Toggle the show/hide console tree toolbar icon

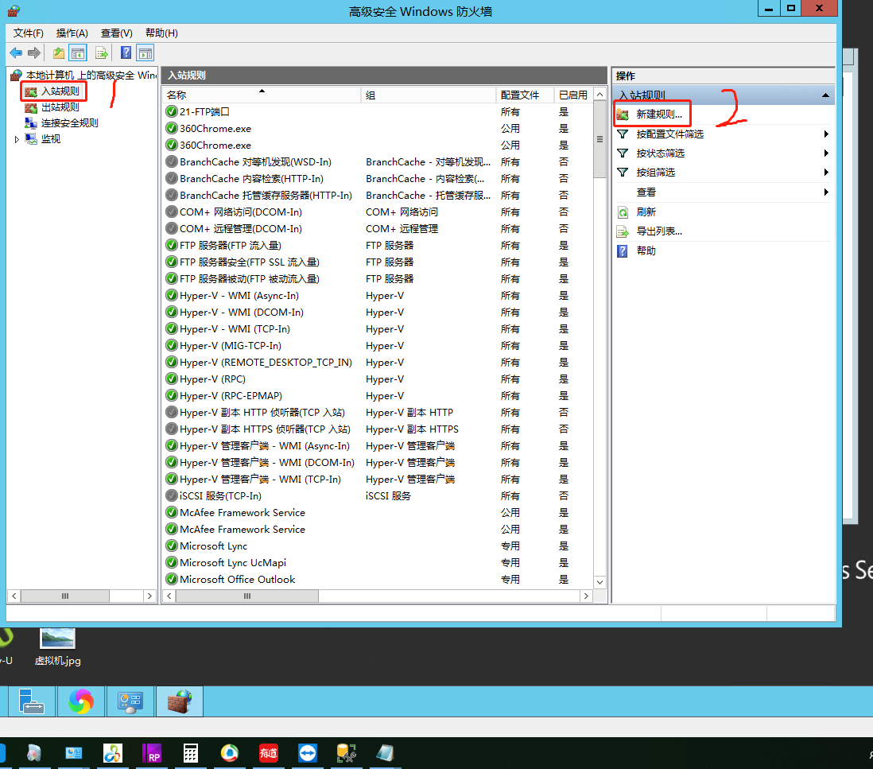(x=78, y=53)
